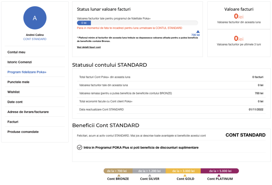Click the blue 700 lei threshold label

pyautogui.click(x=195, y=35)
